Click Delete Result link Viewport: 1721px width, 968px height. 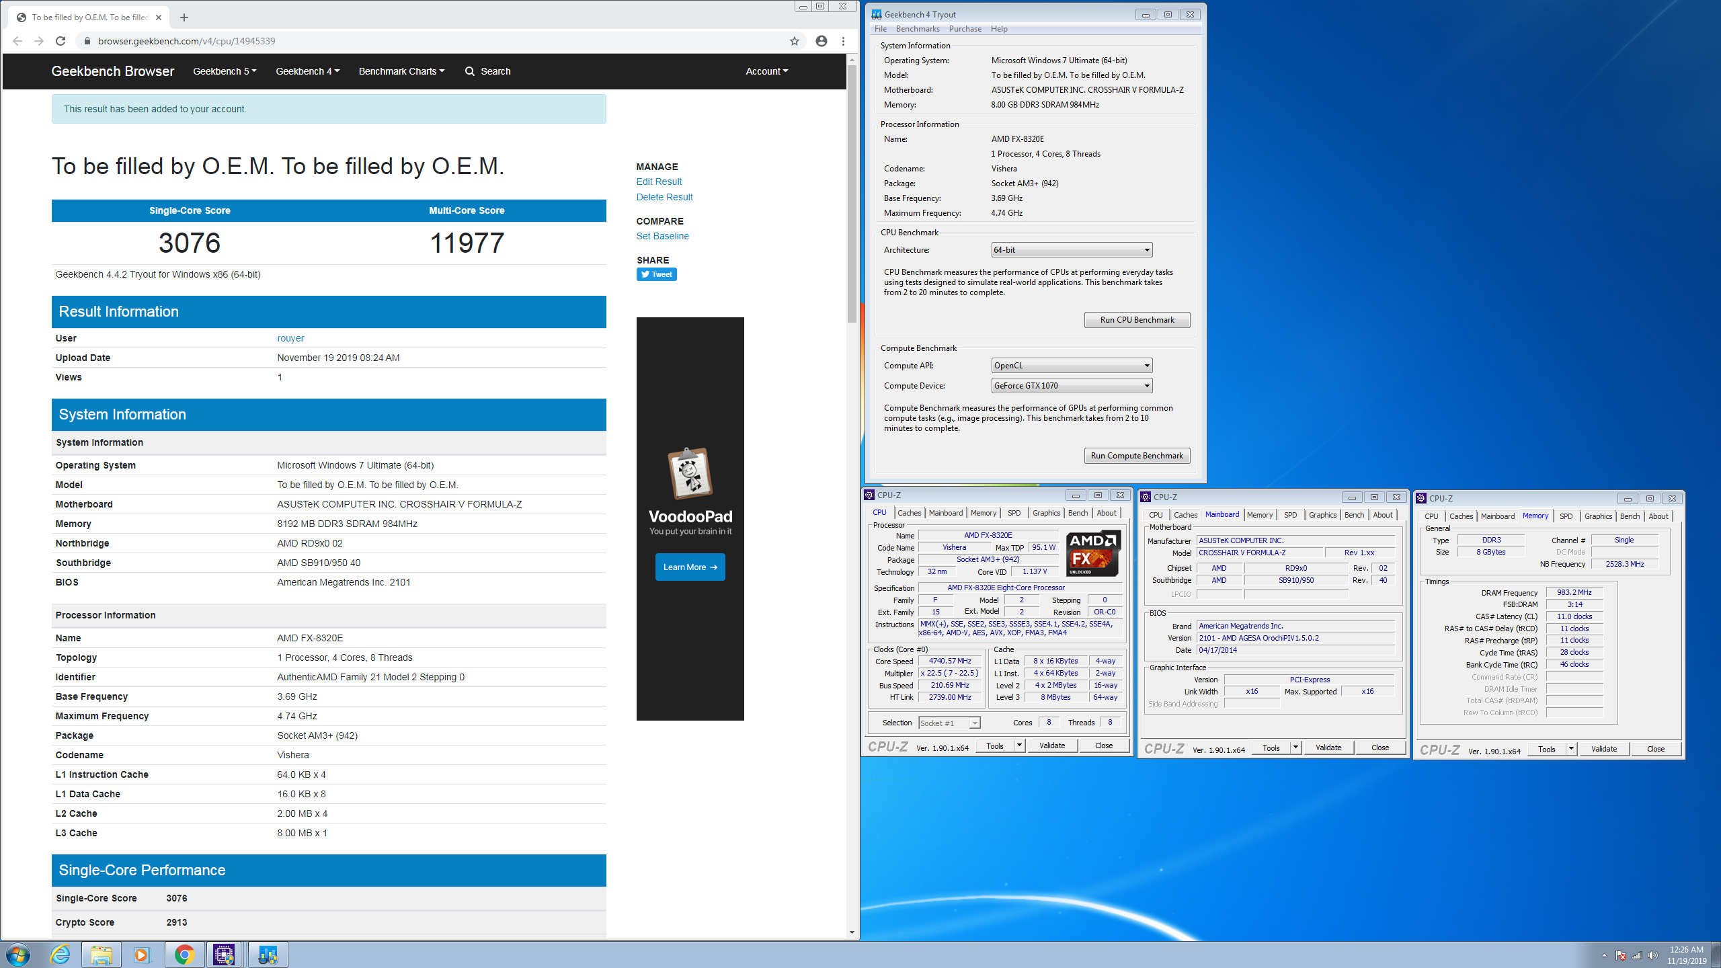point(664,197)
